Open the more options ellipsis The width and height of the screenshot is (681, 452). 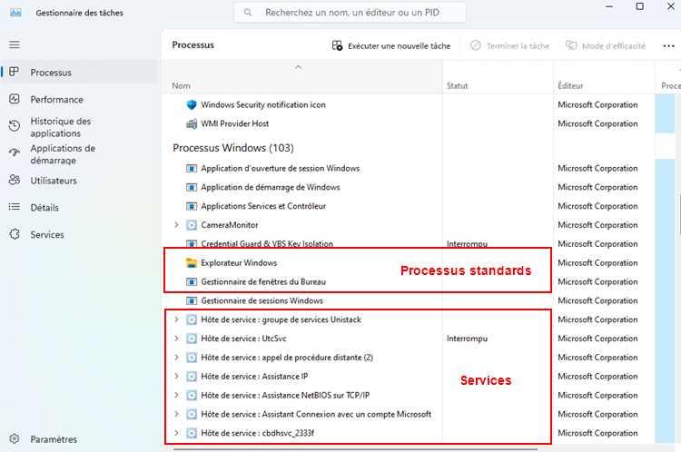669,46
